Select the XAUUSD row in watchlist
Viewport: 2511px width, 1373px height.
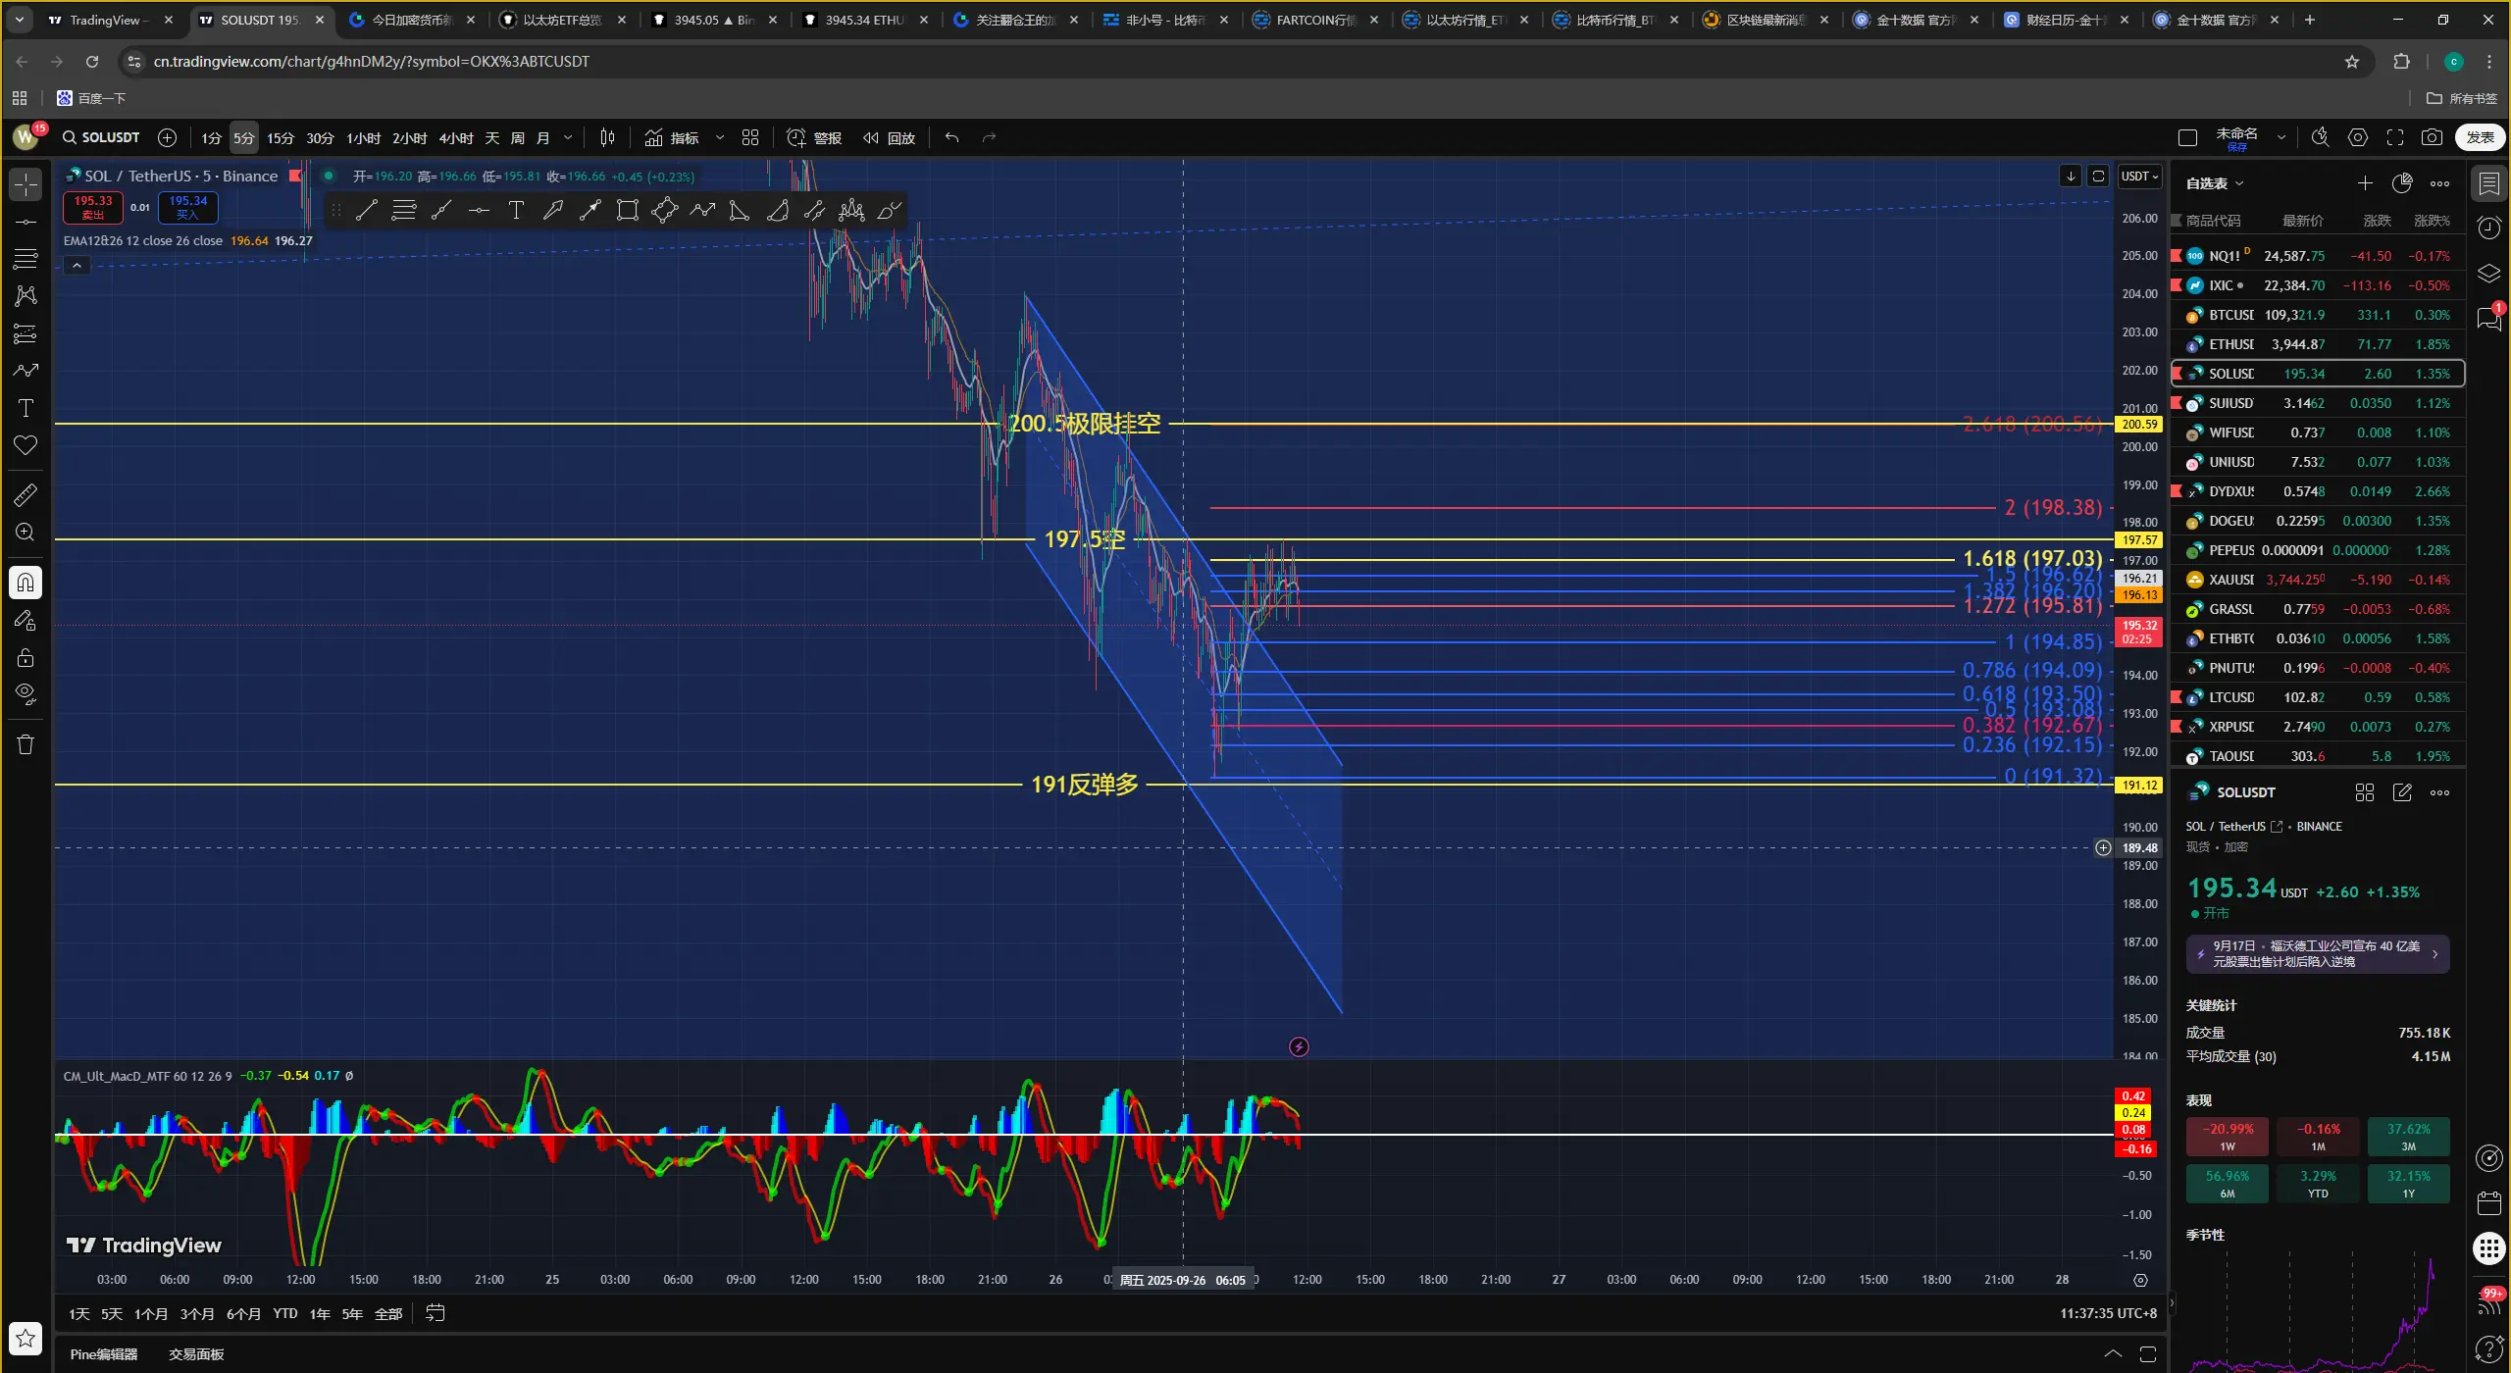(2317, 580)
